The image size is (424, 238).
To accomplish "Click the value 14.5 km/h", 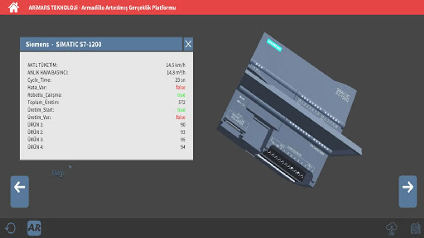I will click(176, 65).
